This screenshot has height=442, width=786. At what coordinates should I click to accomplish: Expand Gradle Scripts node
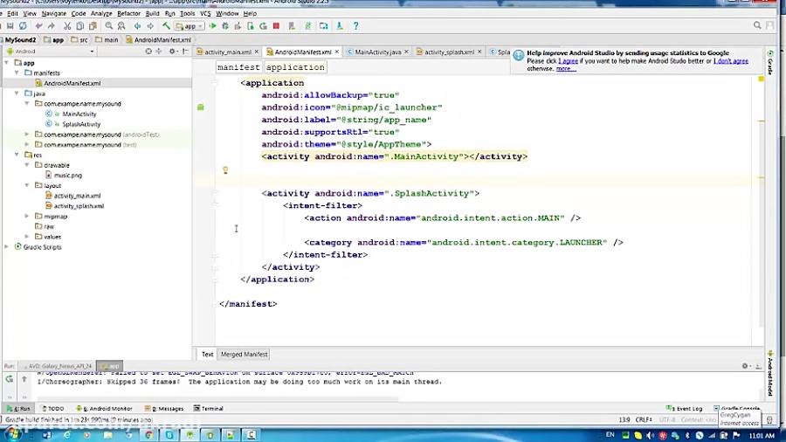click(x=6, y=246)
